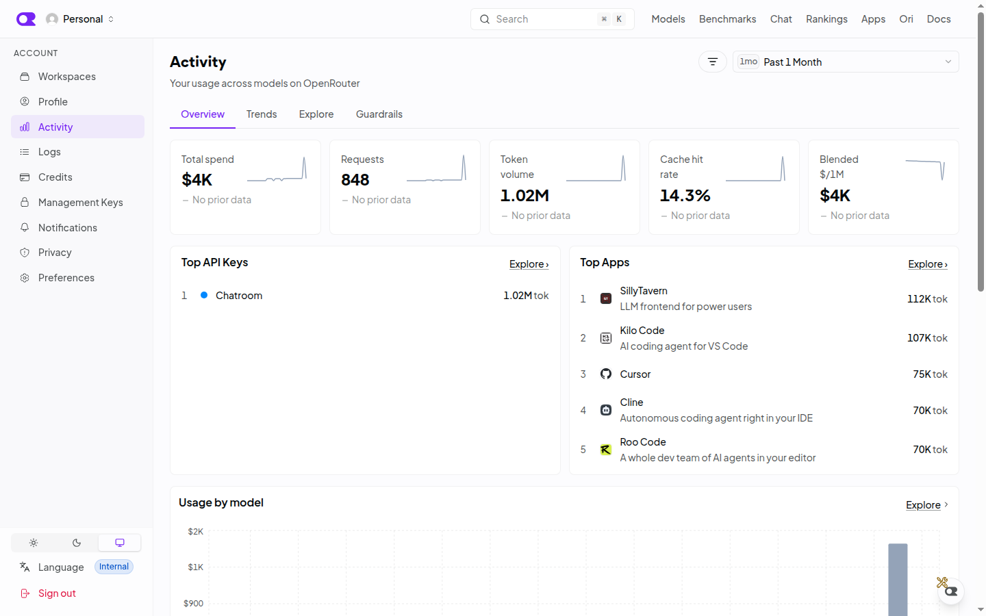Open the filter options icon button
986x616 pixels.
(x=713, y=62)
